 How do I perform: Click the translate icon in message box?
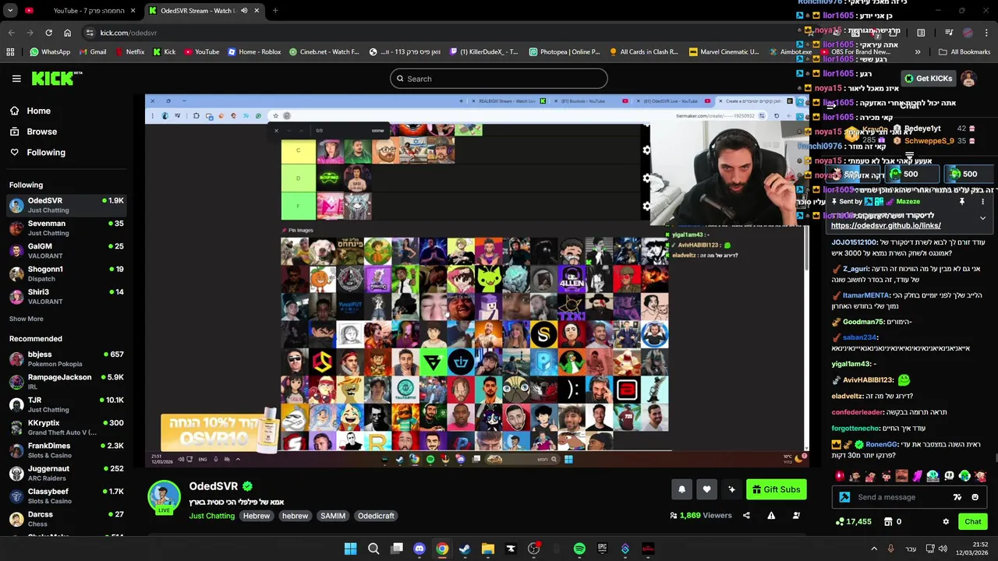click(957, 497)
